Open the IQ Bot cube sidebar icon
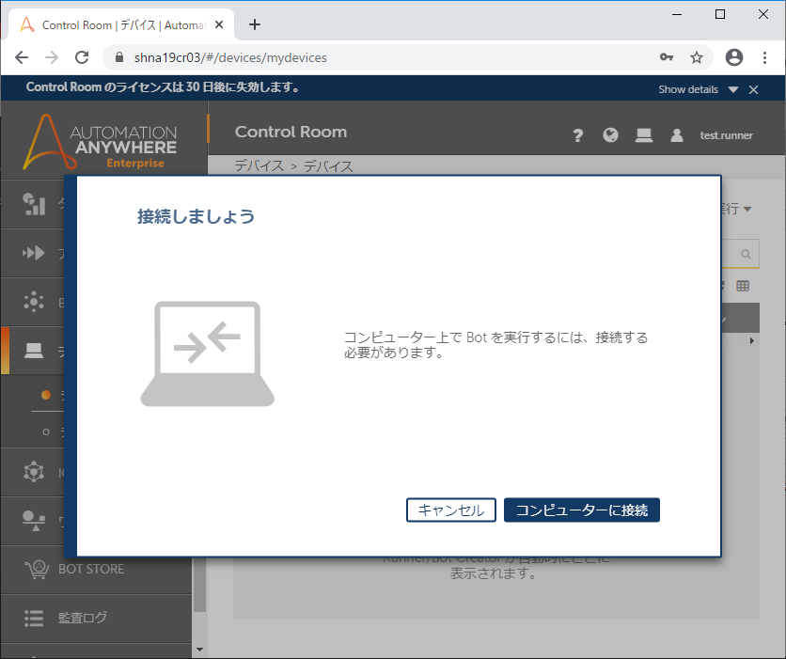The width and height of the screenshot is (786, 659). coord(34,472)
